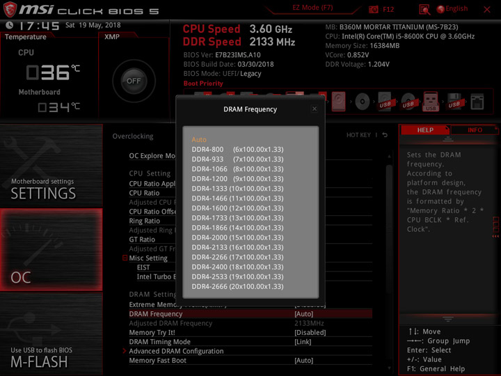Select DDR4-1466 frequency option
Viewport: 501px width, 376px height.
point(237,198)
